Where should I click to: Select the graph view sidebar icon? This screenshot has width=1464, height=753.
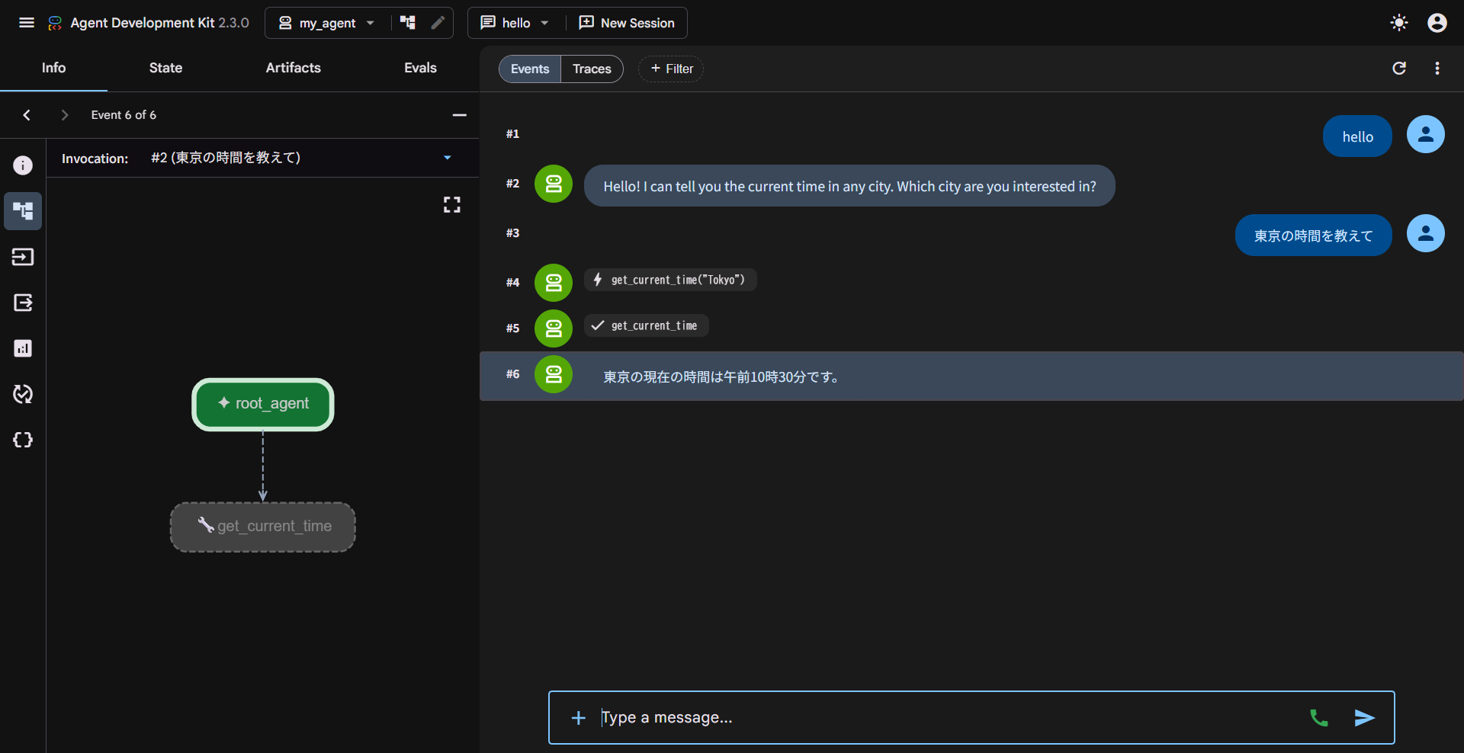(x=23, y=211)
